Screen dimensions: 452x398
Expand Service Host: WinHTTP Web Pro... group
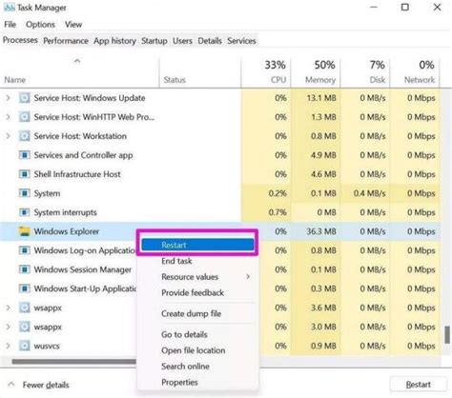[9, 117]
